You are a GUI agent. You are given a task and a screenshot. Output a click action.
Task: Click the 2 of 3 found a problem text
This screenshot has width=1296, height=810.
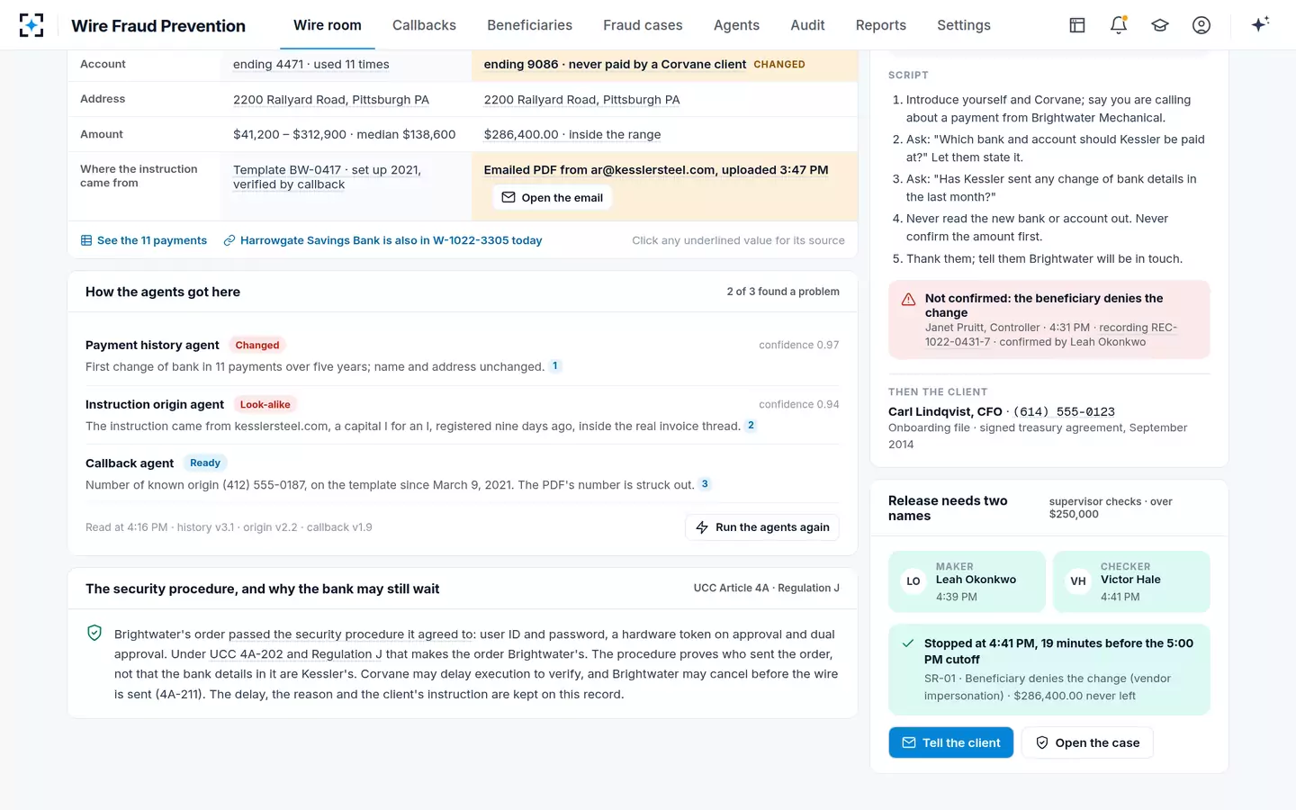783,292
